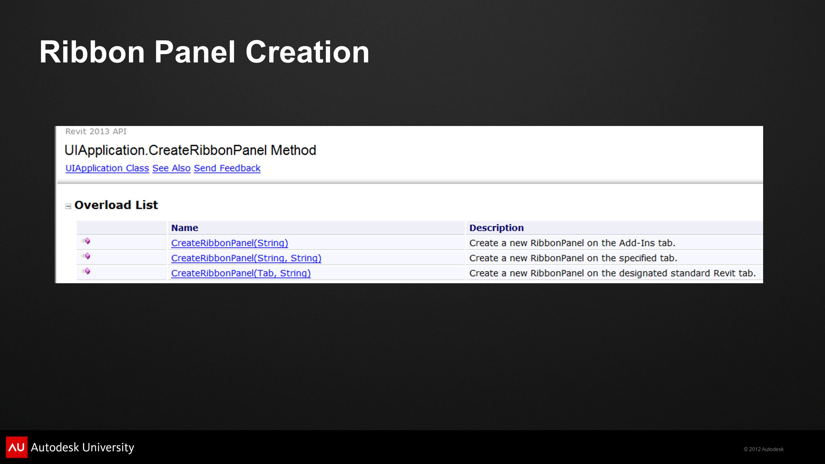Select the 'specified tab' description text
The image size is (825, 464).
tap(573, 258)
